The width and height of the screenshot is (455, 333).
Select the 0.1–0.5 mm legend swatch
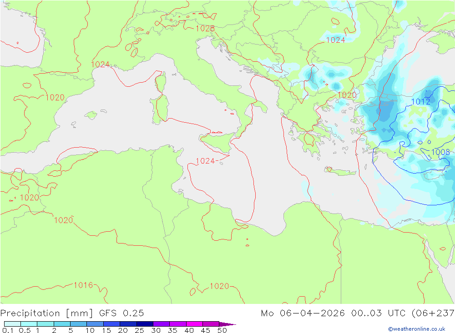click(x=12, y=324)
